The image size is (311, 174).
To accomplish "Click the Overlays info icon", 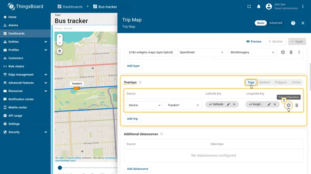I will point(140,82).
